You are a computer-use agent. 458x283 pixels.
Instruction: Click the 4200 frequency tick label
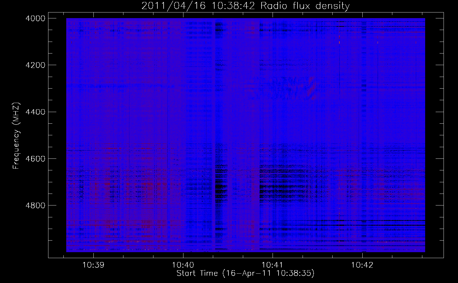coord(35,65)
